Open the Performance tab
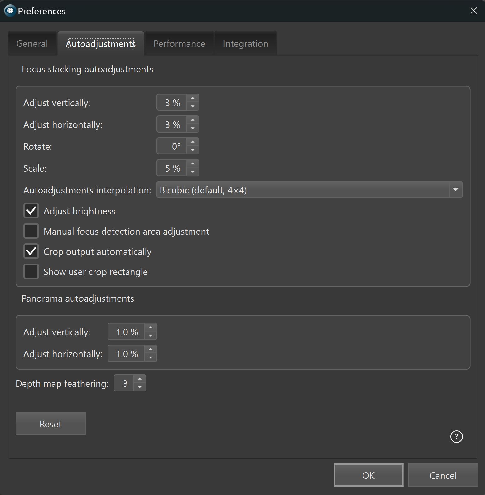The image size is (485, 495). [179, 44]
